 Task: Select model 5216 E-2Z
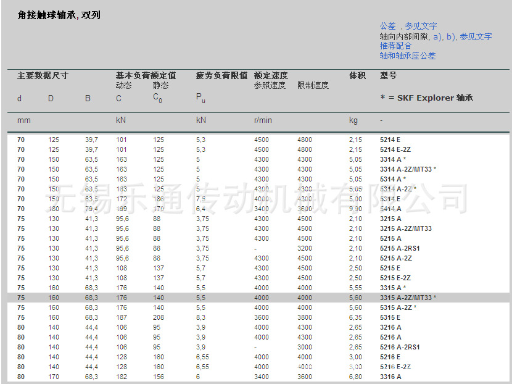pos(395,367)
